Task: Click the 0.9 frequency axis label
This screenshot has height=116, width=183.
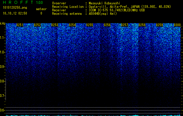Action: (x=3, y=67)
